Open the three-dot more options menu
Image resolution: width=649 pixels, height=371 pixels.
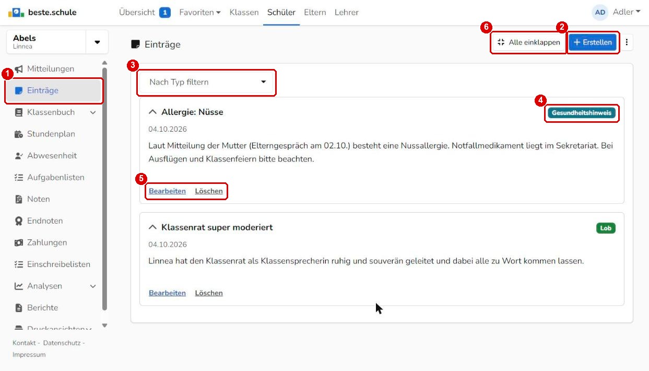tap(627, 42)
